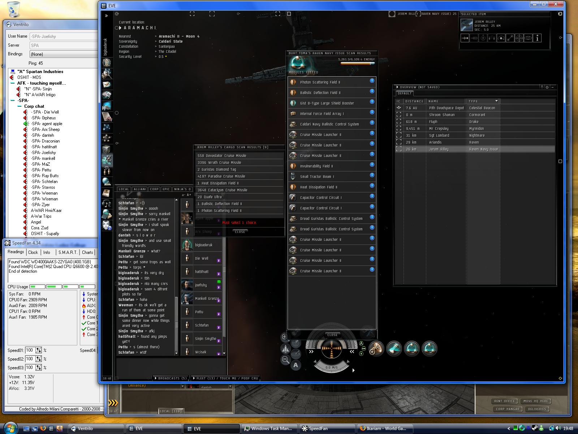Switch to the Epic chat tab
Screen dimensions: 578x434
(166, 189)
